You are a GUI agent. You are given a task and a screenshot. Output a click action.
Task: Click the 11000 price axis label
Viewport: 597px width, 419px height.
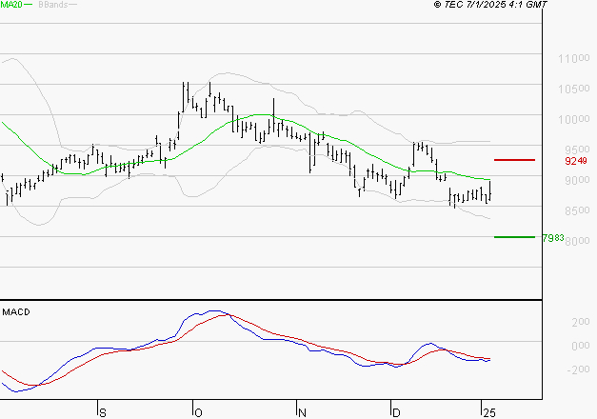coord(574,59)
